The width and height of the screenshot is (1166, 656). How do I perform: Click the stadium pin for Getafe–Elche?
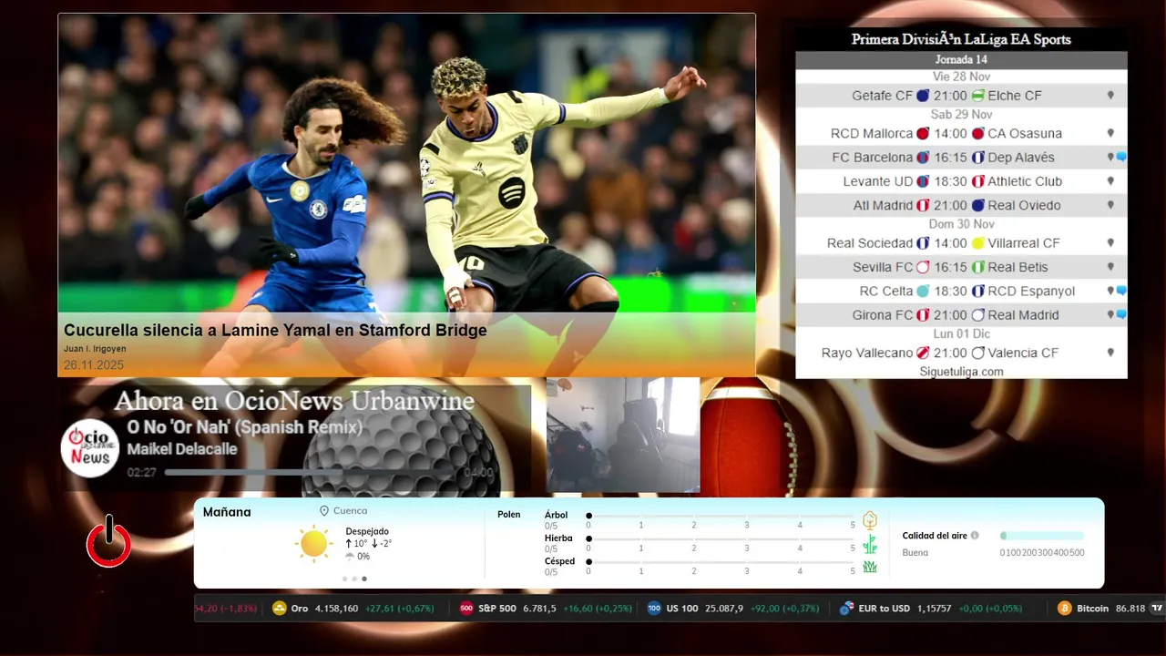1110,96
